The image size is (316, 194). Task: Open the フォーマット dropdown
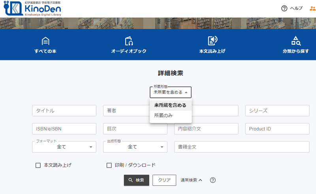64,147
